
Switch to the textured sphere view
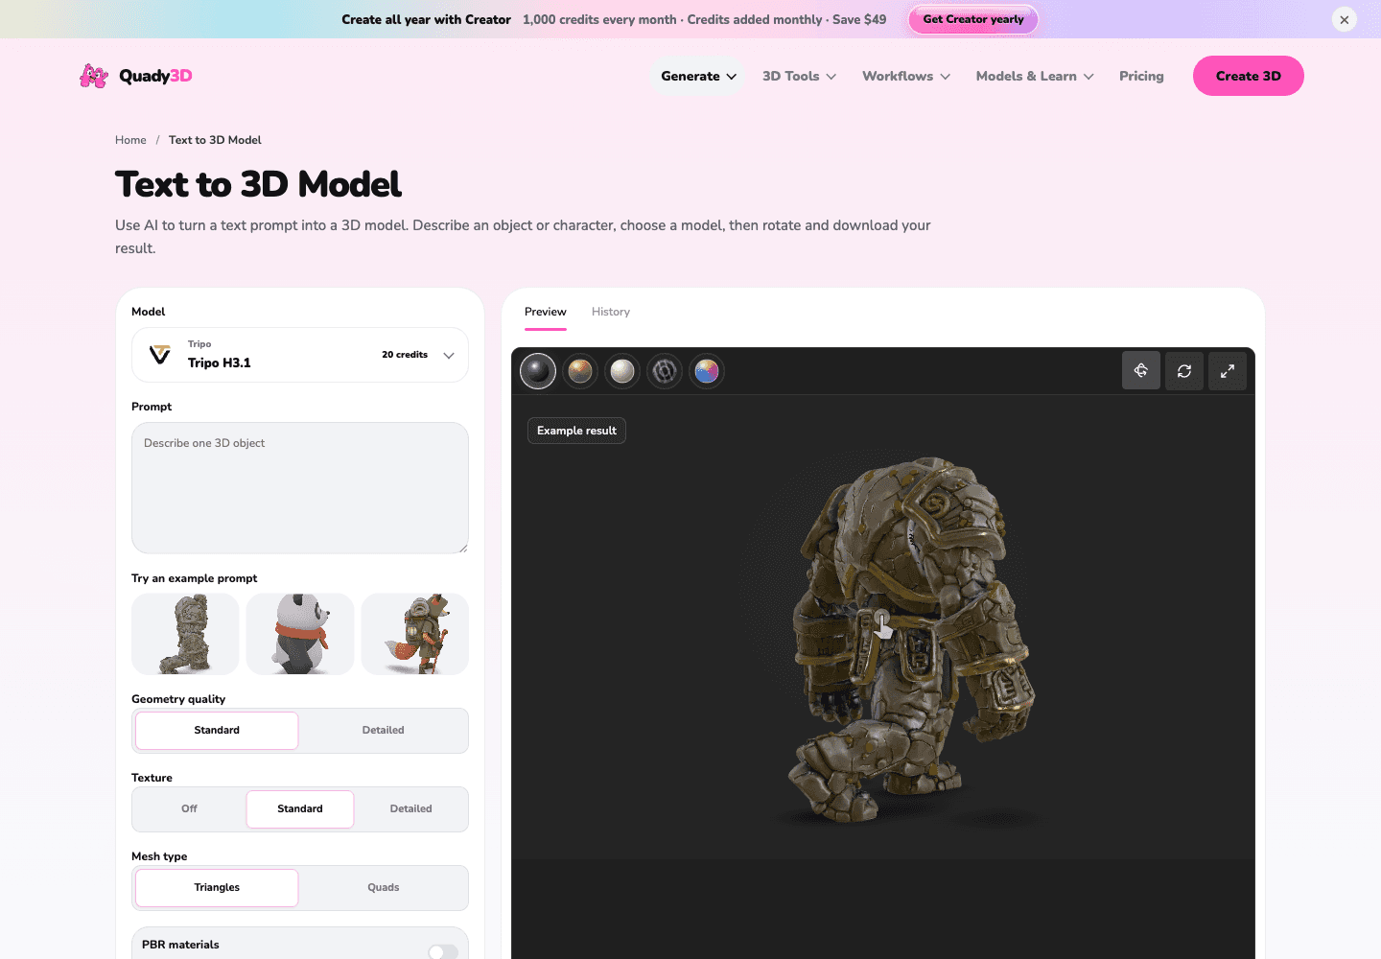click(580, 371)
